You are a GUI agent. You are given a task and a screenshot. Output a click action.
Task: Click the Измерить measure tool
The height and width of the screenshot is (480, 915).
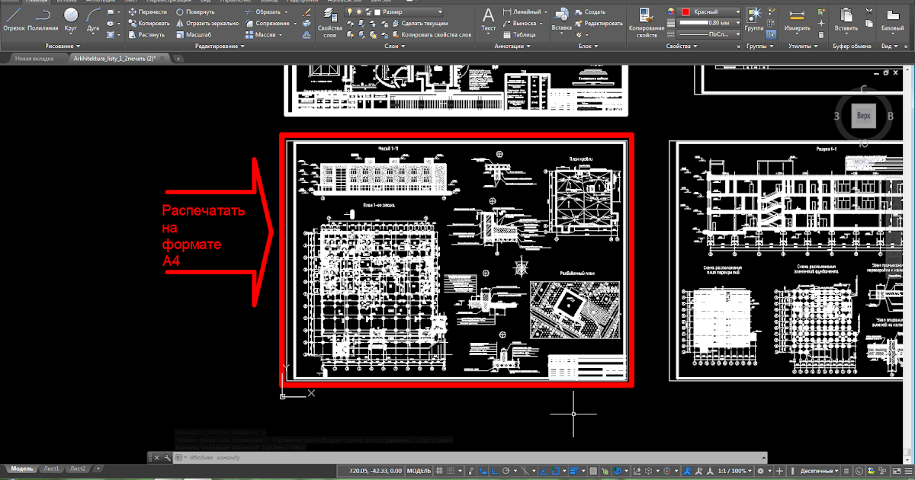tap(798, 20)
